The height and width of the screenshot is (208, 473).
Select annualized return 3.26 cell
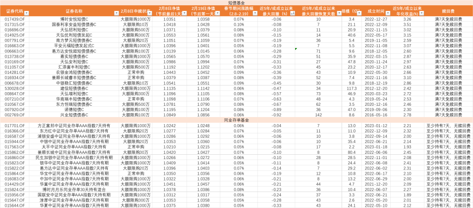tap(407, 19)
